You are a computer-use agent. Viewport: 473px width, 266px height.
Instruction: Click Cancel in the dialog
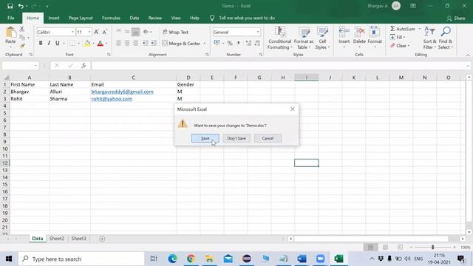(x=268, y=138)
